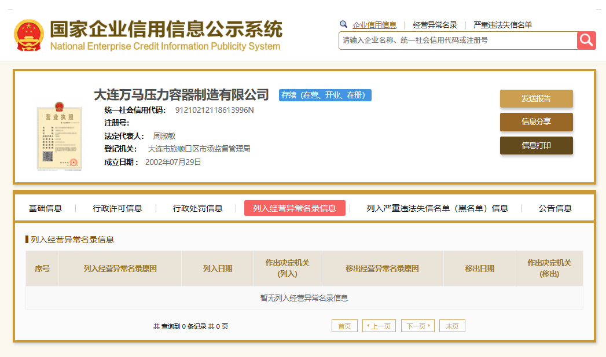Click the 信息打印 button
Image resolution: width=606 pixels, height=357 pixels.
[x=537, y=146]
